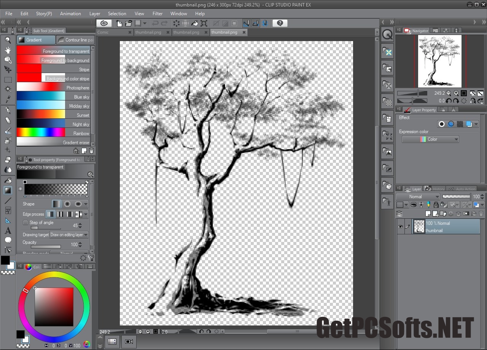Select the Figure line tool
487x350 pixels.
(x=8, y=200)
